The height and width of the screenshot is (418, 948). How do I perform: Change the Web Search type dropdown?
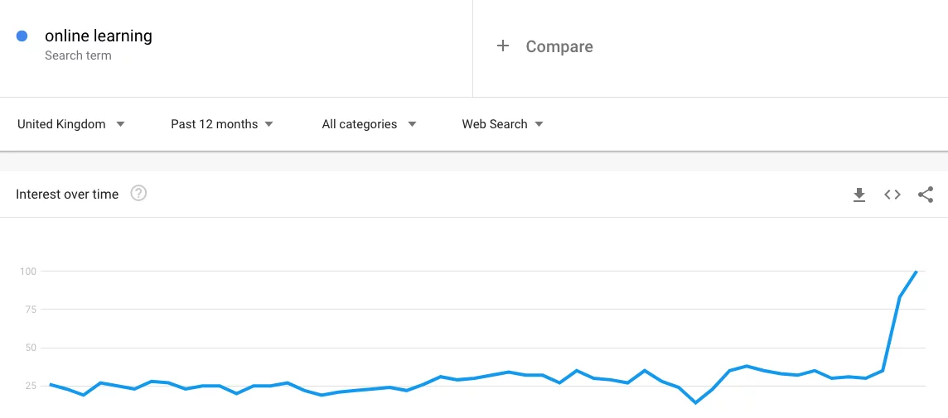click(x=502, y=124)
